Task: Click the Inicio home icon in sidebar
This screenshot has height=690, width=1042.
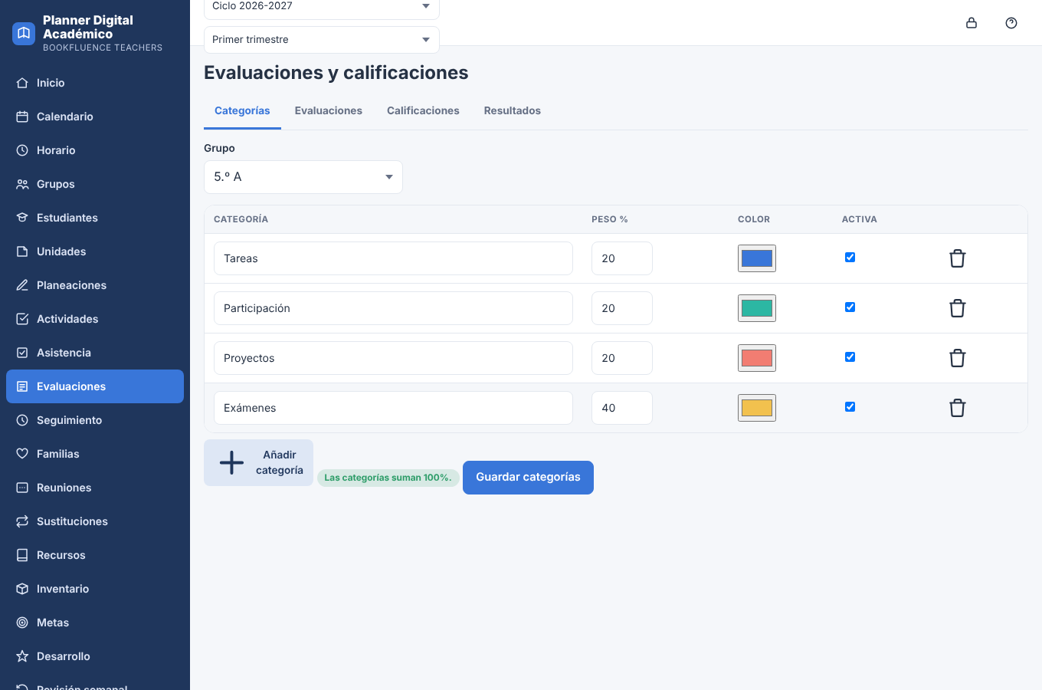Action: tap(22, 83)
